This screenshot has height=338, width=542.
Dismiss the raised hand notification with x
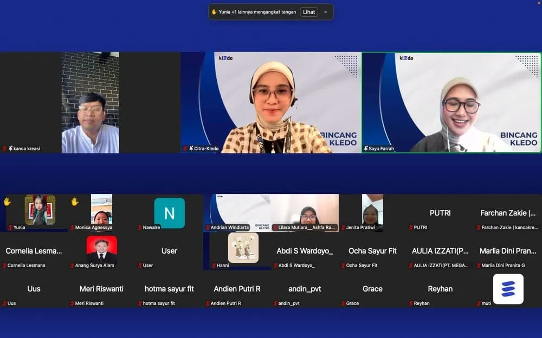pos(325,12)
